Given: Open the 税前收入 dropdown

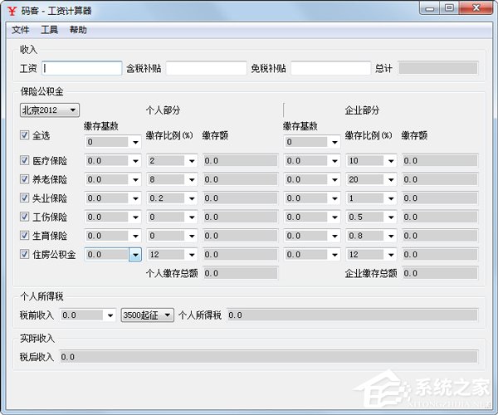Looking at the screenshot, I should 110,315.
